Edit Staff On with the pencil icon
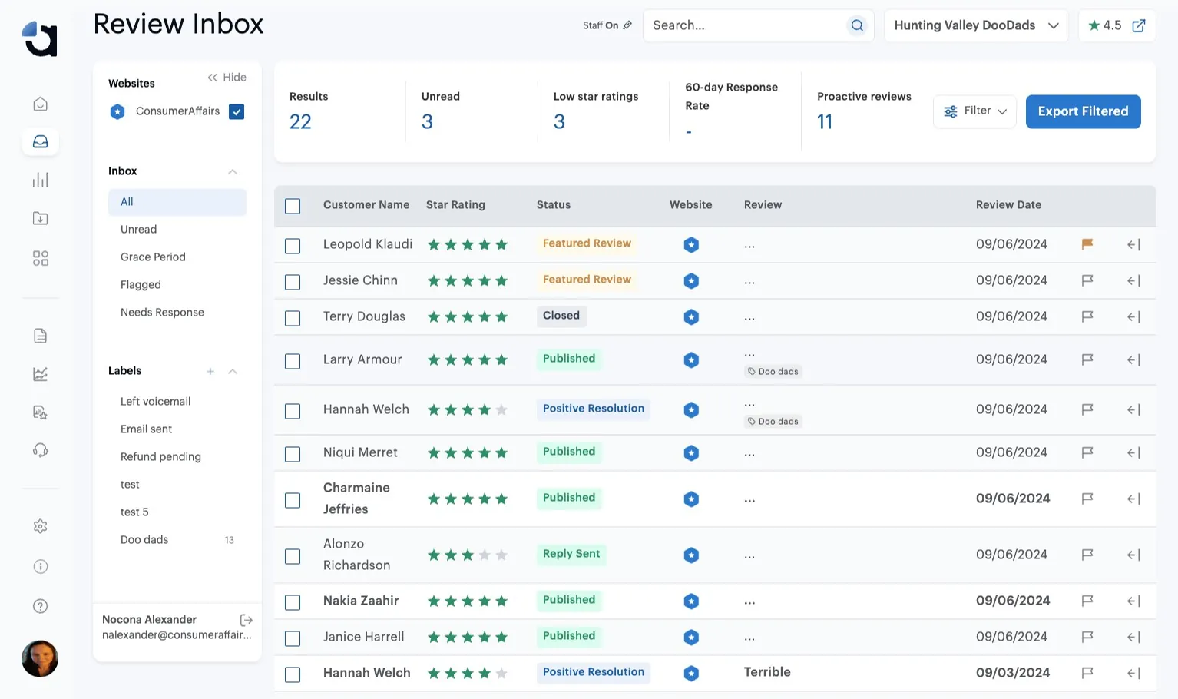1178x699 pixels. click(x=627, y=25)
